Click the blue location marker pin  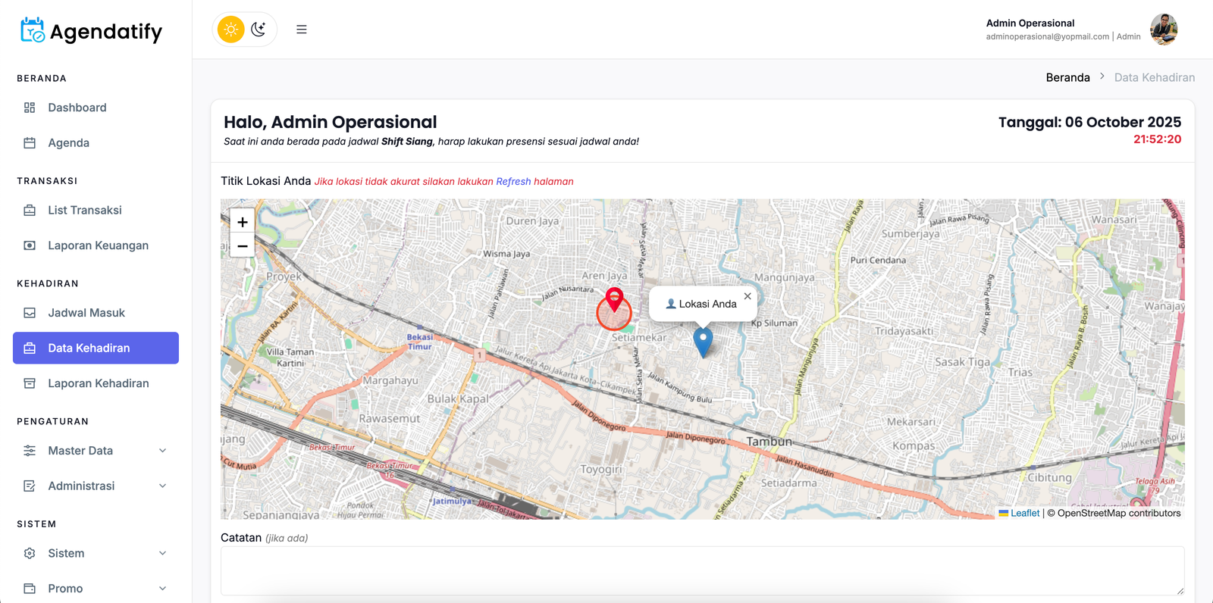703,341
